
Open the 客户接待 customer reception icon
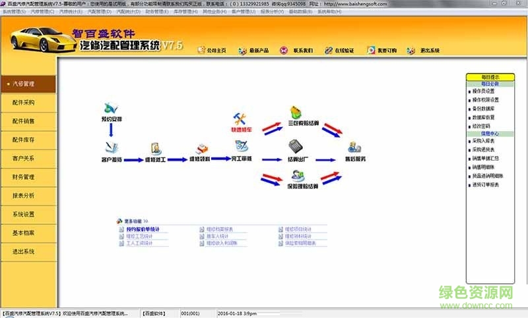click(110, 147)
